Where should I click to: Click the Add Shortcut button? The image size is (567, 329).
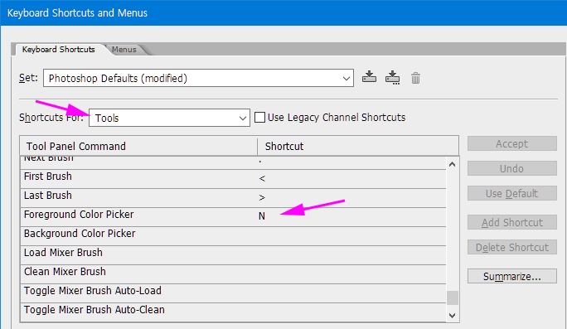511,222
